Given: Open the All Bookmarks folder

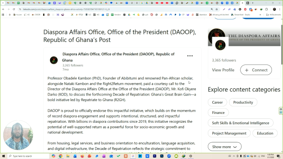Looking at the screenshot, I should (x=273, y=15).
